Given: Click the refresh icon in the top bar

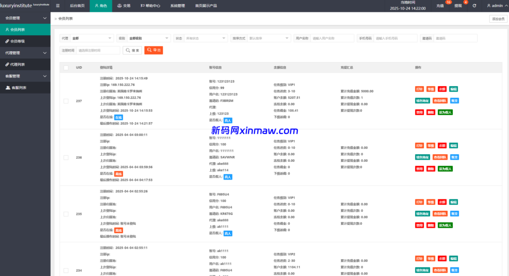Looking at the screenshot, I should coord(474,6).
